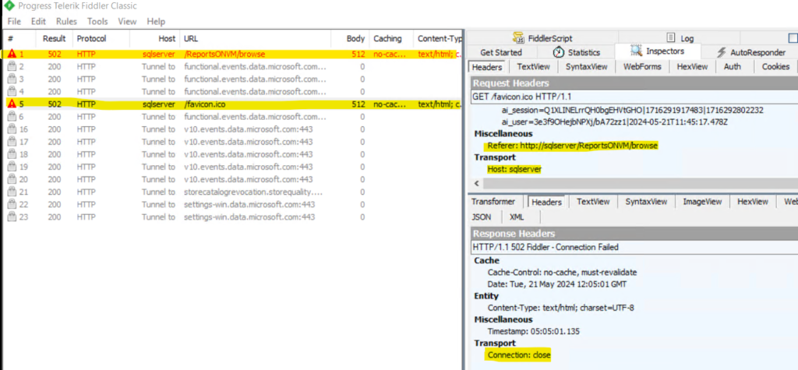Open the View menu
The height and width of the screenshot is (370, 798).
127,21
